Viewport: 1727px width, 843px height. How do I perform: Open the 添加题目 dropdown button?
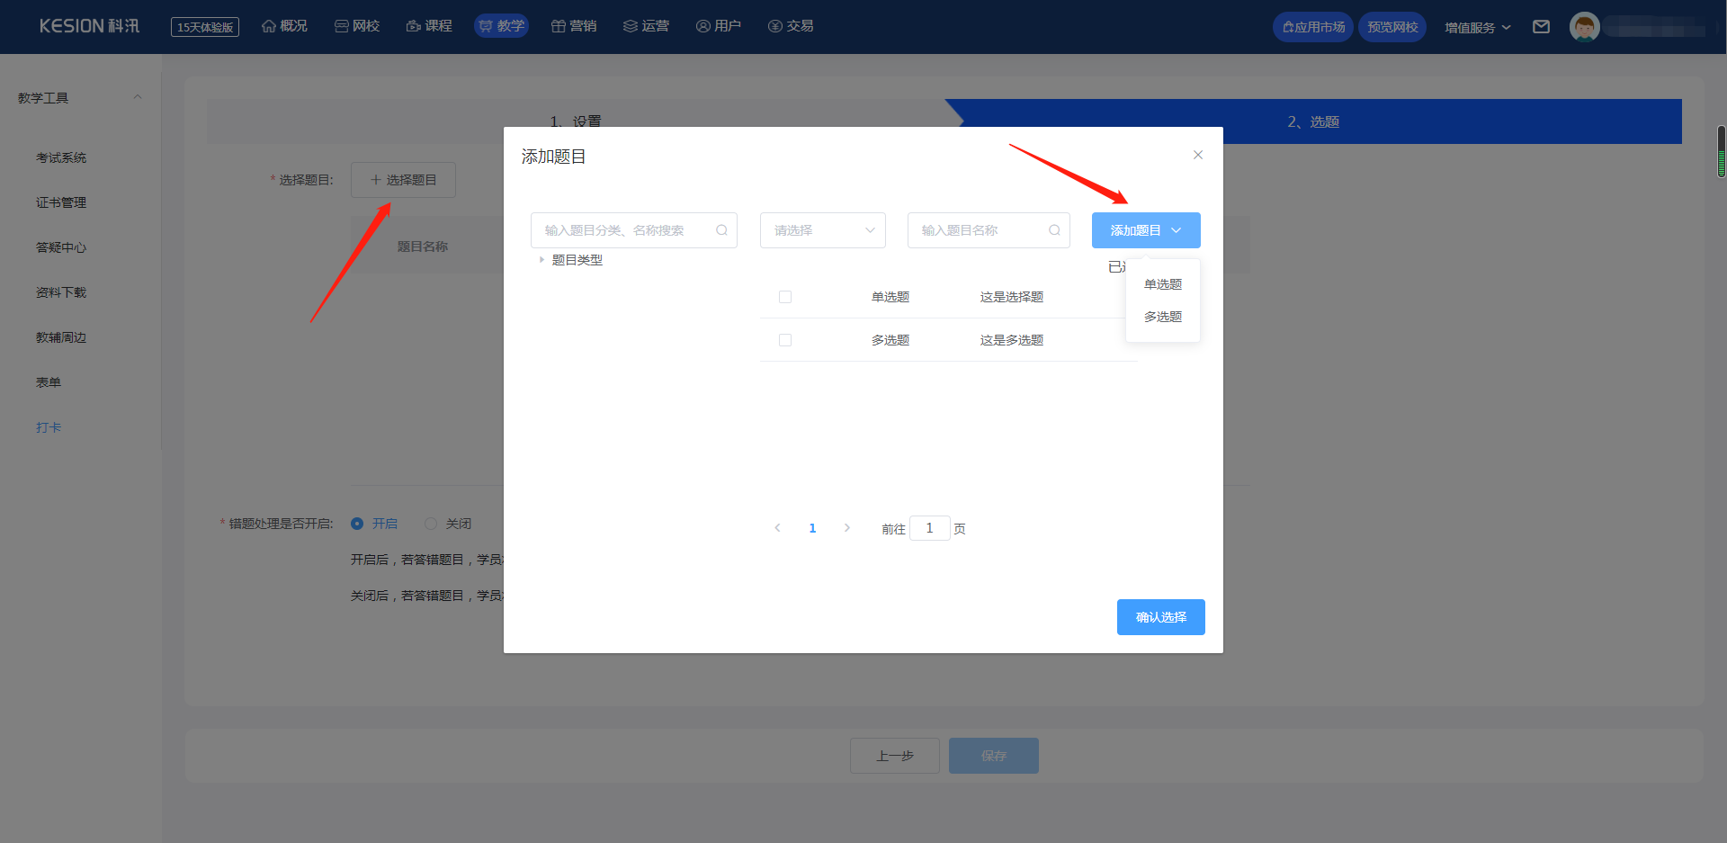[x=1146, y=230]
